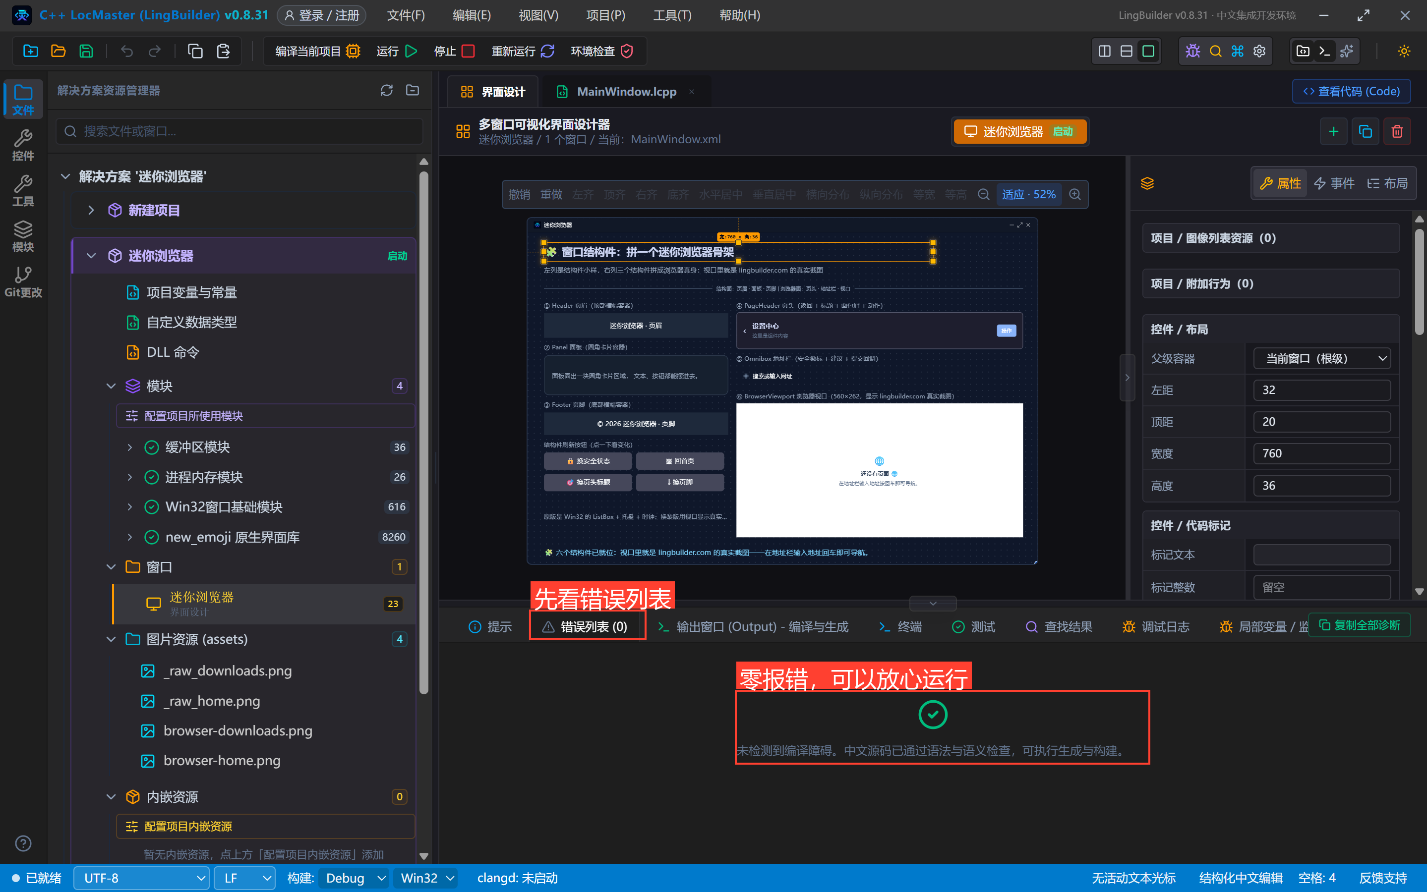The image size is (1427, 892).
Task: Click 编译当前项目 button
Action: point(317,52)
